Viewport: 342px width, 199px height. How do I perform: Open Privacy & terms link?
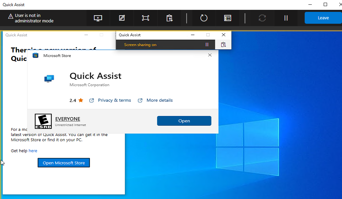tap(115, 100)
